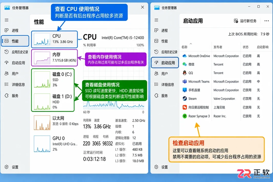Sort by 发布者 column header

218,47
